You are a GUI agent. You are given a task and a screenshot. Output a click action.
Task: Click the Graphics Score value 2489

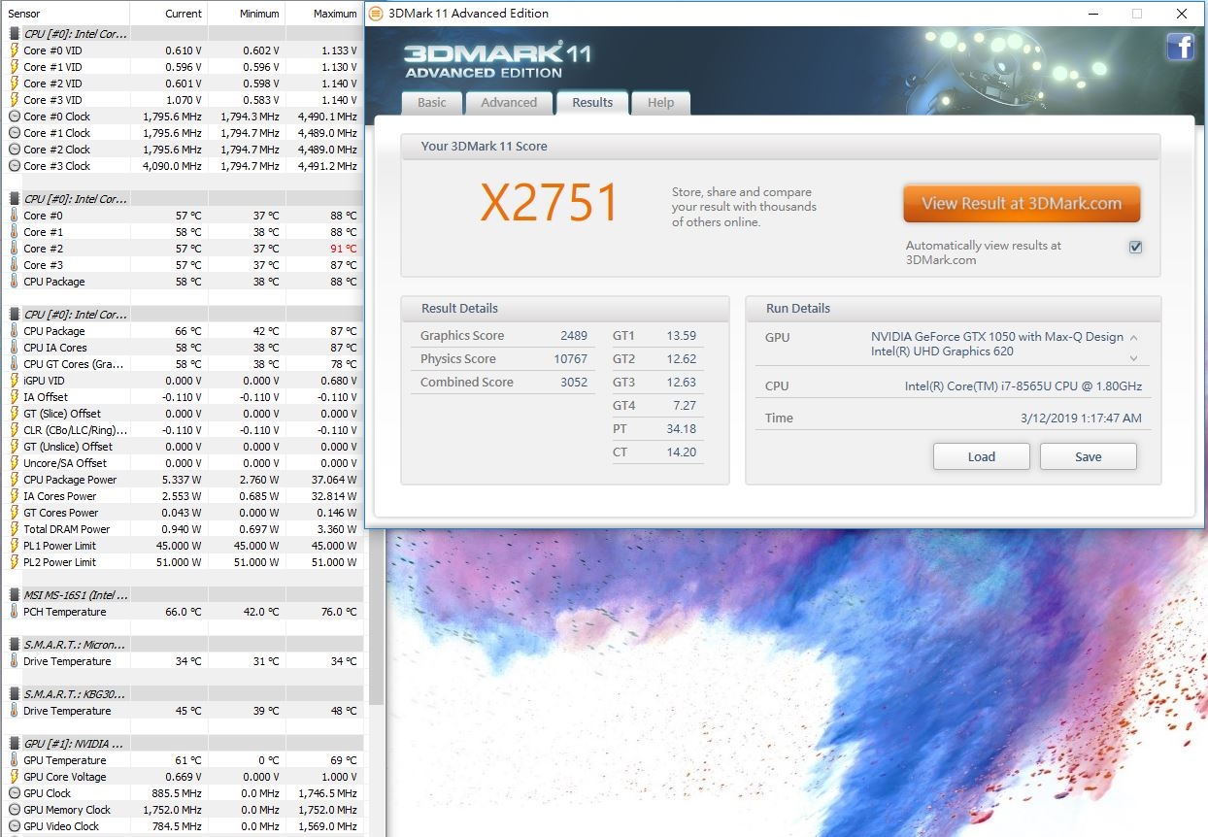pyautogui.click(x=574, y=336)
